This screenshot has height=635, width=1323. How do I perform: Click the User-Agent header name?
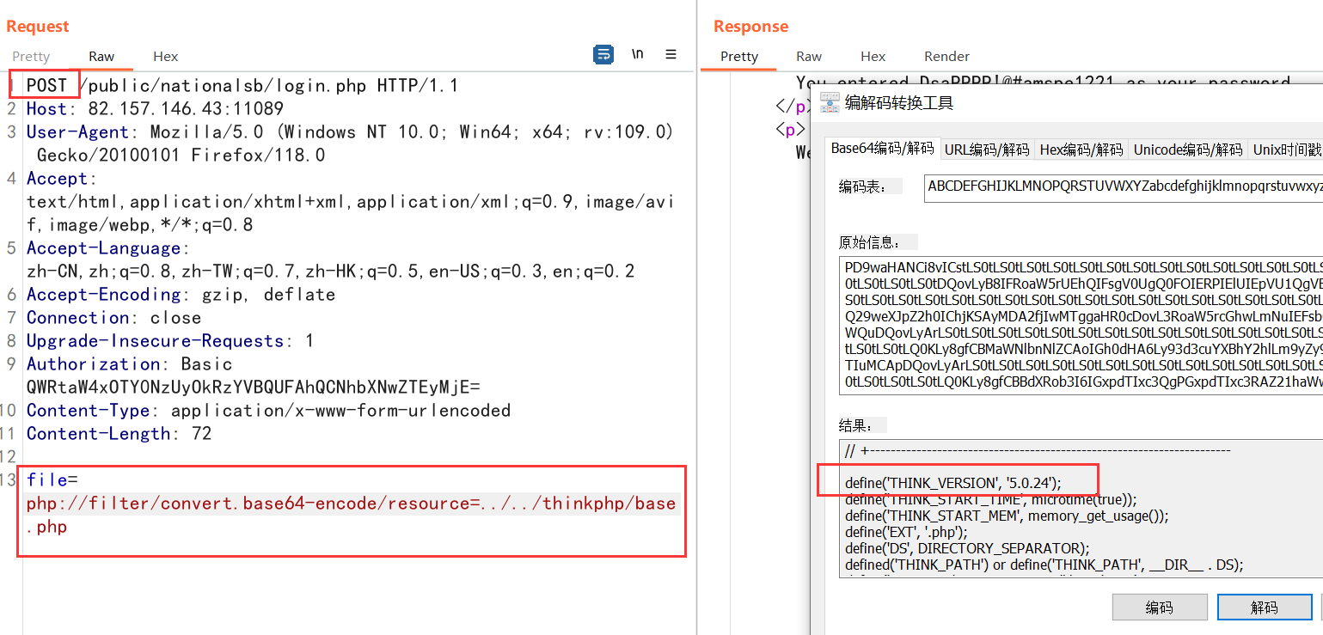pos(77,132)
